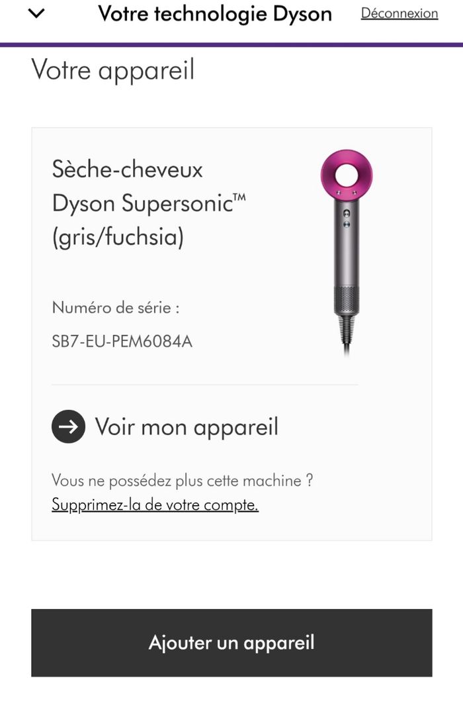Click the purple bar under the header

coord(232,44)
